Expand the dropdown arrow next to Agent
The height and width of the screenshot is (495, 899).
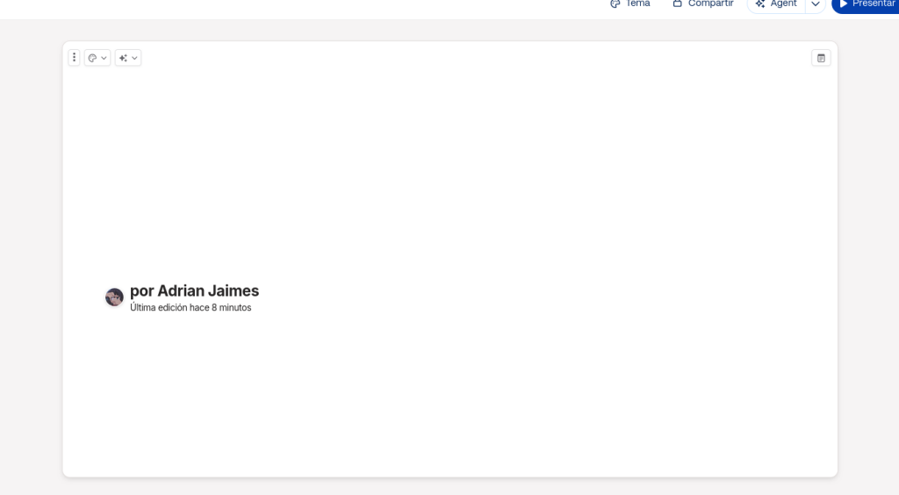(816, 4)
